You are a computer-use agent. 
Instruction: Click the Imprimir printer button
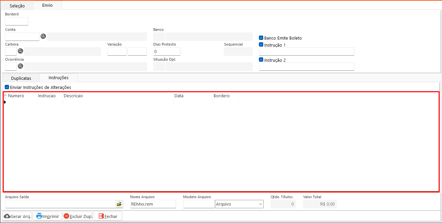(47, 216)
